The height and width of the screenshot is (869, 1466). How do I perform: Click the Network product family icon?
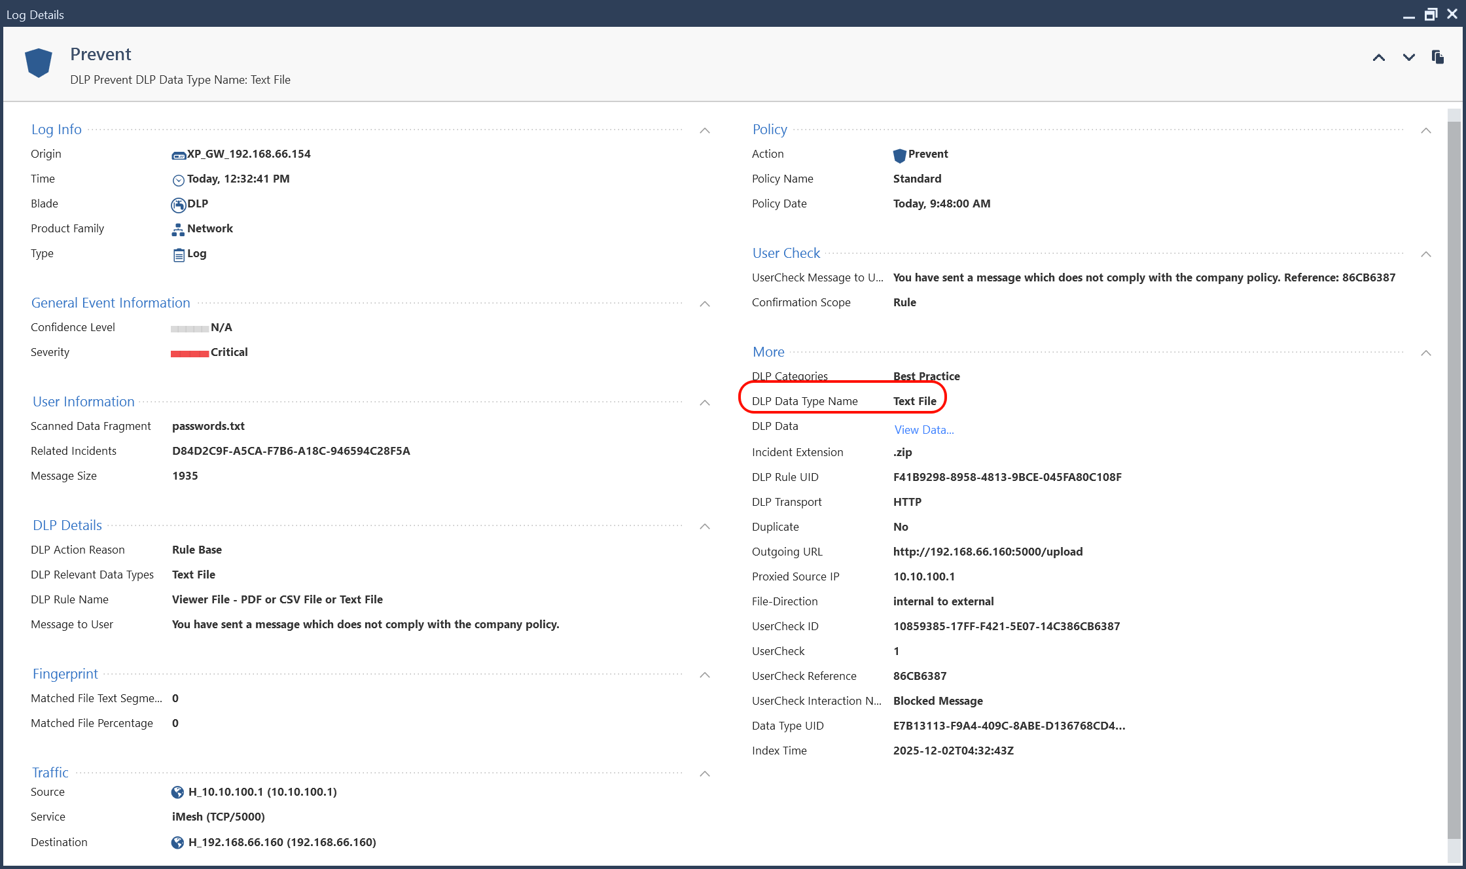(178, 230)
